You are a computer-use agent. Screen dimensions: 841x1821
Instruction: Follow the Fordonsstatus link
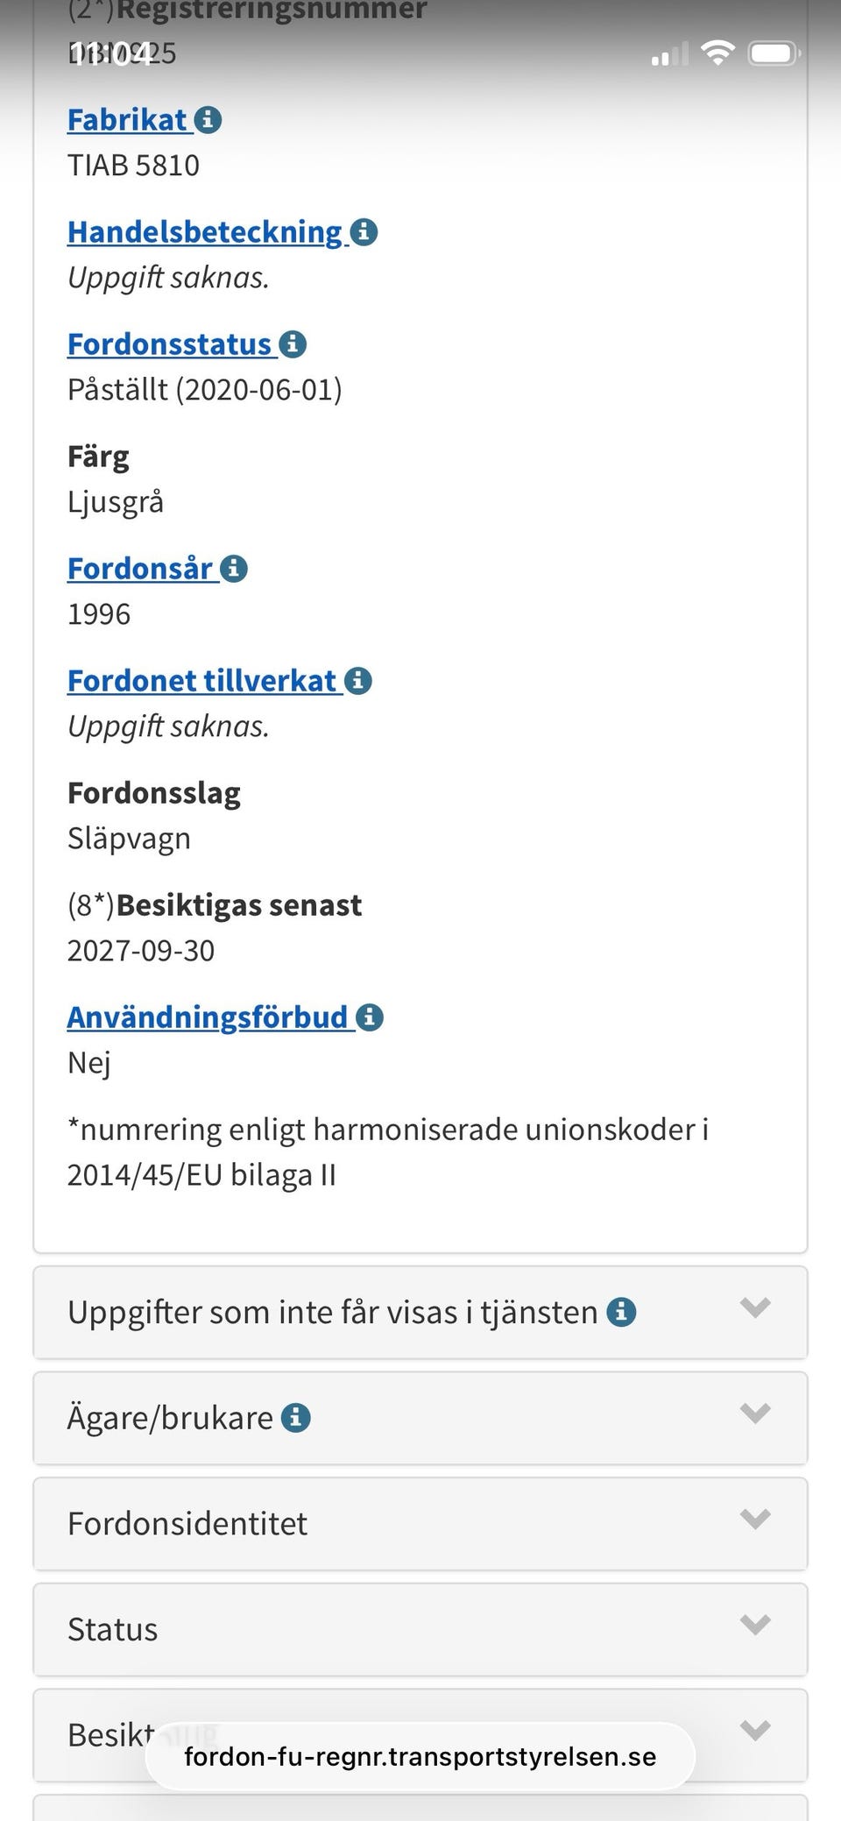point(169,344)
